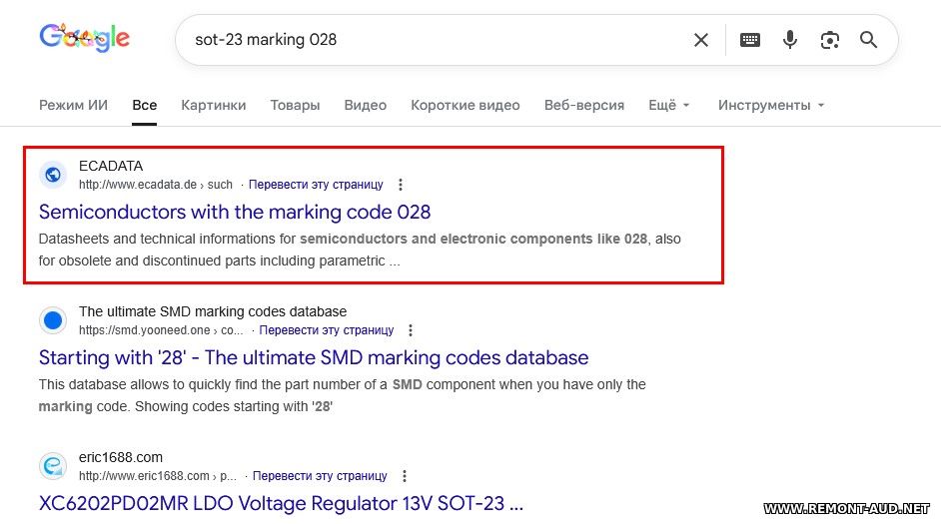Expand the Ещё dropdown menu

tap(668, 105)
